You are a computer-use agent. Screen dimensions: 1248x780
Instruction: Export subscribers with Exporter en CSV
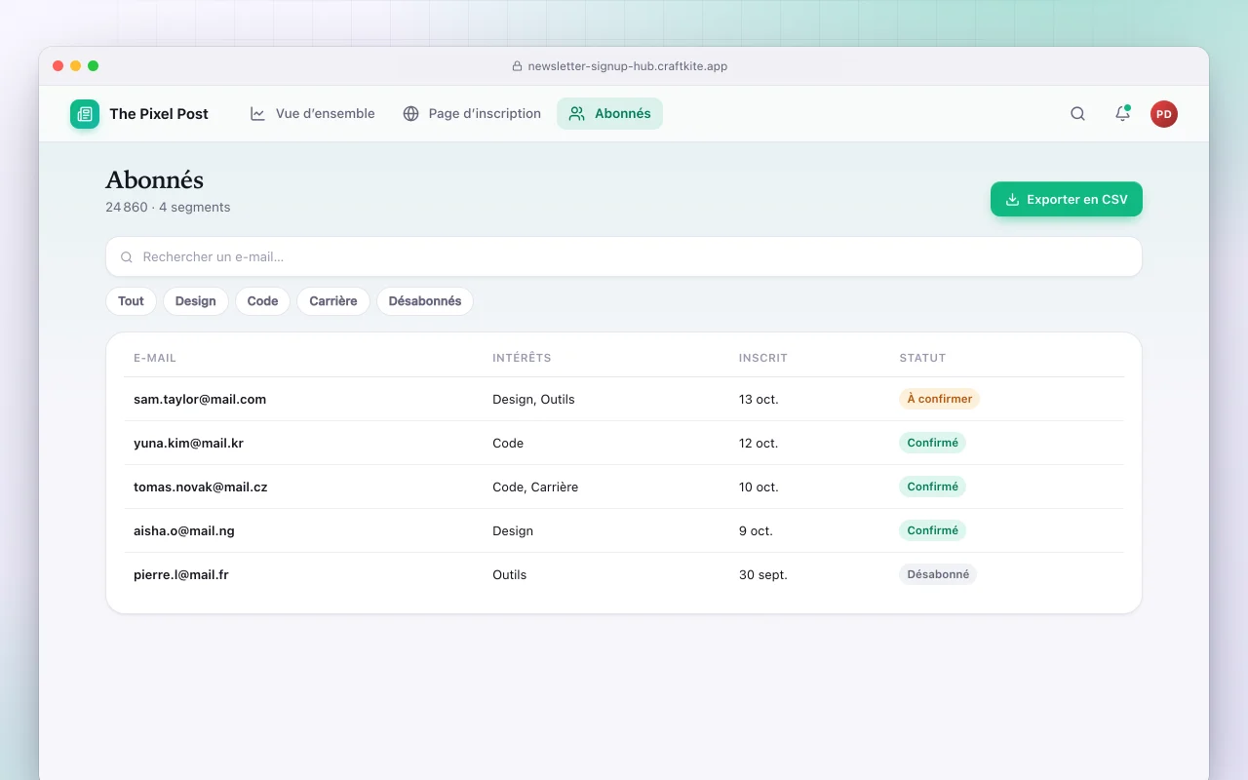[x=1067, y=199]
